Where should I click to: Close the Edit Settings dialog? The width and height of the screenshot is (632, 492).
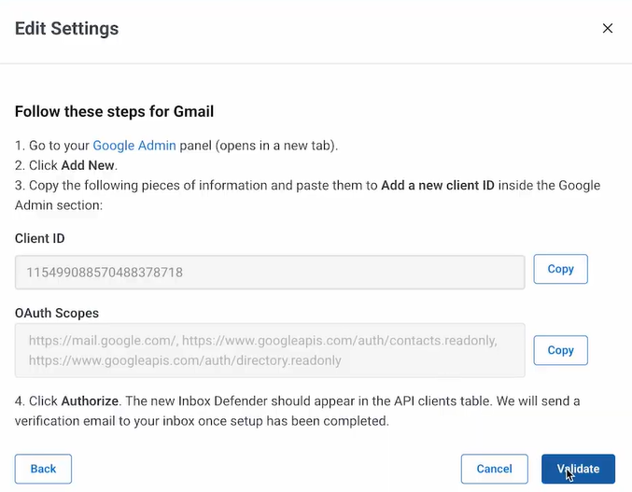point(608,28)
